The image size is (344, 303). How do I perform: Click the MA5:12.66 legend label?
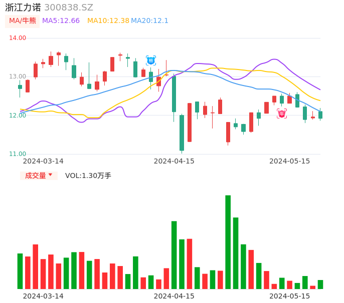(x=61, y=21)
